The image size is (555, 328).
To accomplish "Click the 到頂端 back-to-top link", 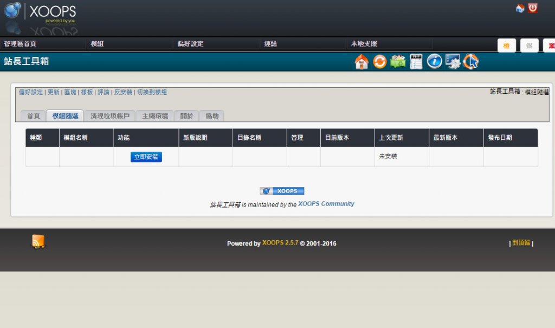I will (x=521, y=243).
